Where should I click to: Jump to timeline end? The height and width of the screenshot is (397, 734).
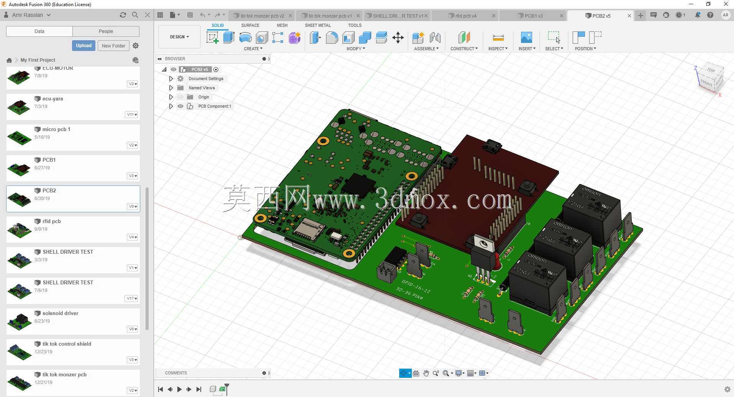coord(198,389)
